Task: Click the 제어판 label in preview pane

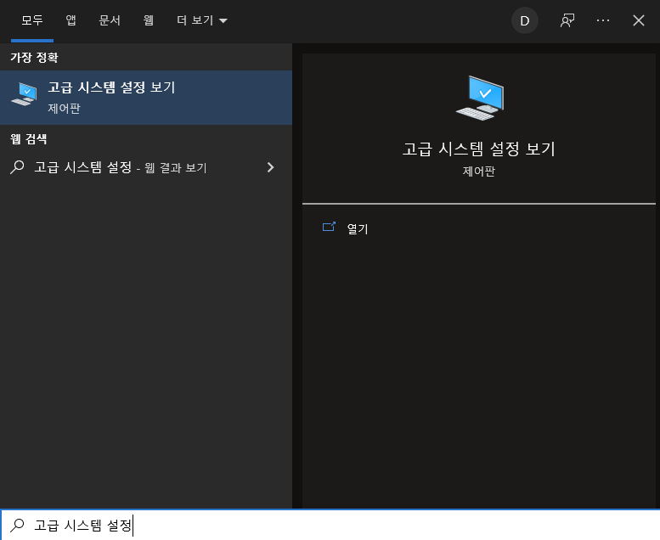Action: (x=479, y=172)
